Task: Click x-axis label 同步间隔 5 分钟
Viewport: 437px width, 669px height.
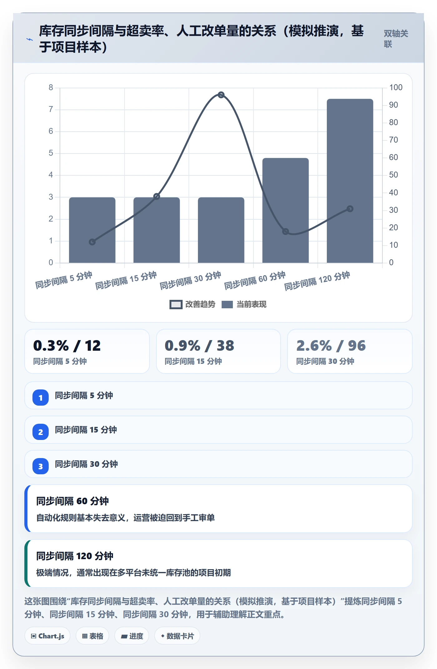Action: pyautogui.click(x=64, y=280)
